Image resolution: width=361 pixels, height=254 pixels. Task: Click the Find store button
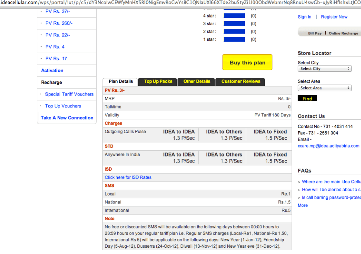pos(308,99)
